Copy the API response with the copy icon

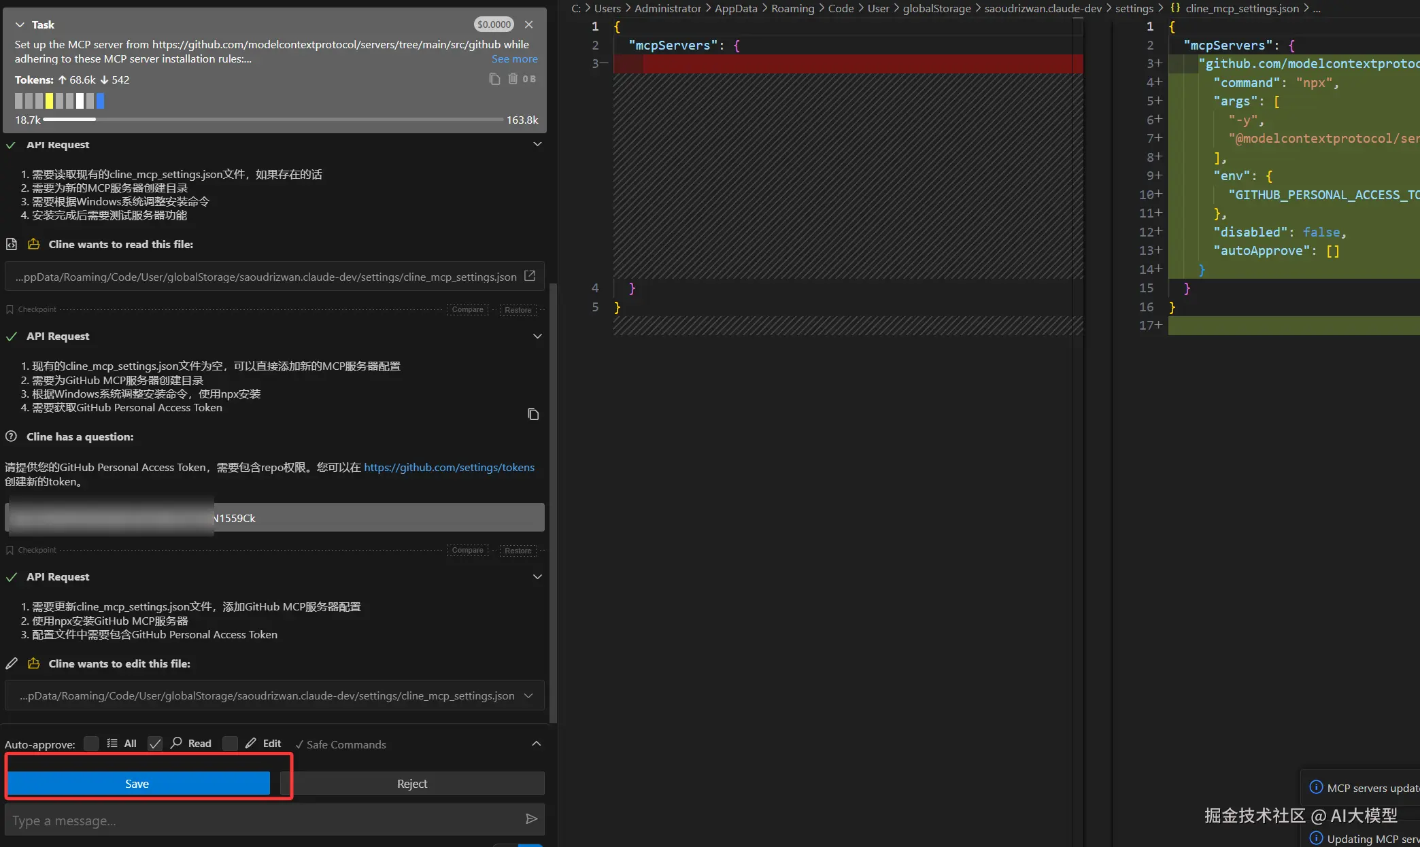[533, 414]
